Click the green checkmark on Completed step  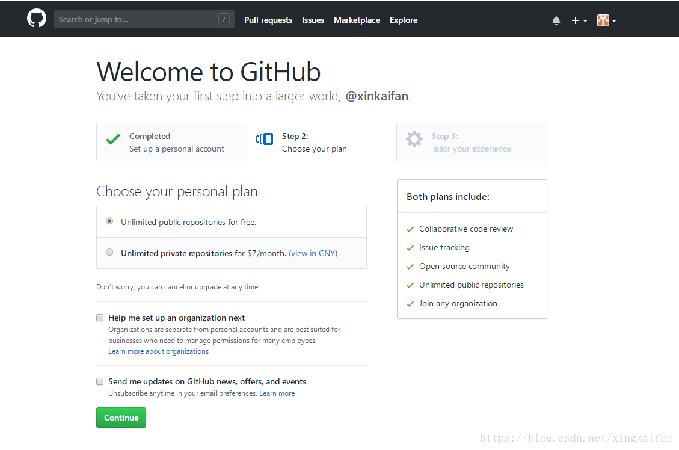[x=112, y=138]
